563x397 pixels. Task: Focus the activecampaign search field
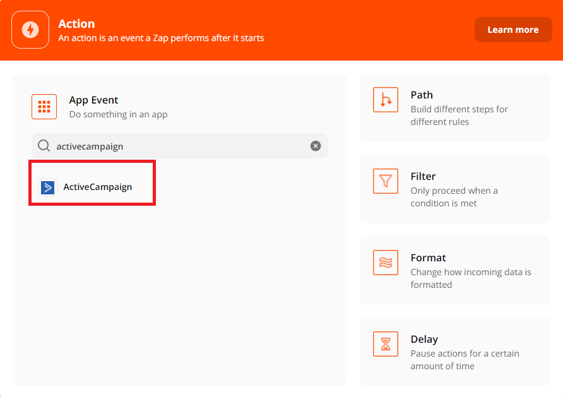tap(180, 146)
